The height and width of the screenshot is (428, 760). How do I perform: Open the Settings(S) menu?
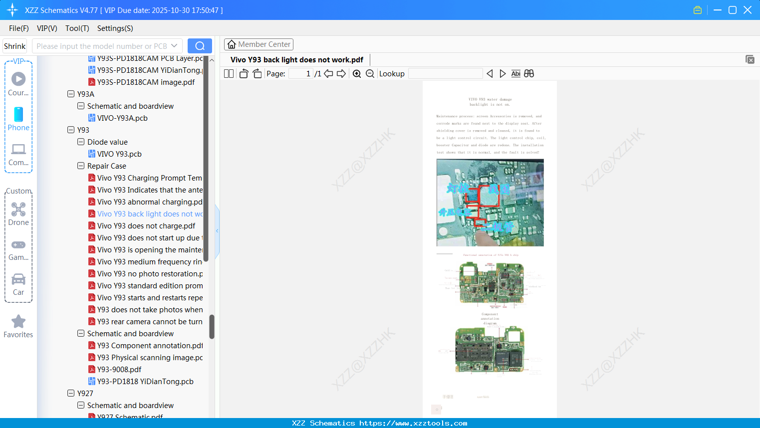[115, 28]
